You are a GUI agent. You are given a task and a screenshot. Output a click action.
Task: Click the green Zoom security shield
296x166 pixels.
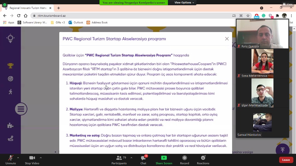5,5
